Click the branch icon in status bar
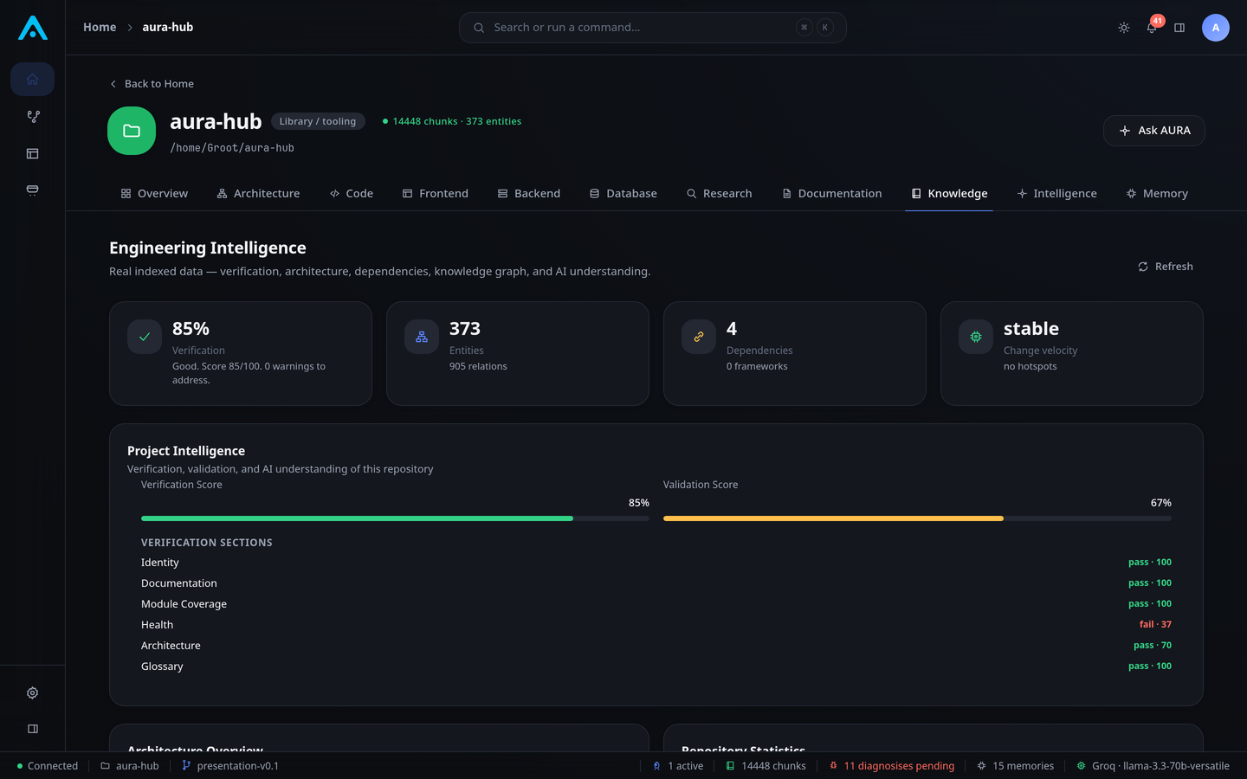Screen dimensions: 1247x779 (186, 765)
